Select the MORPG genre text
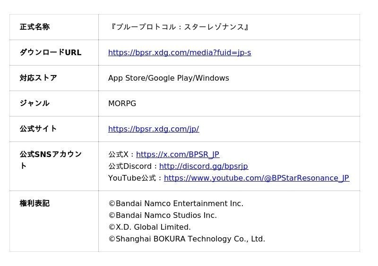The height and width of the screenshot is (266, 378). [122, 103]
